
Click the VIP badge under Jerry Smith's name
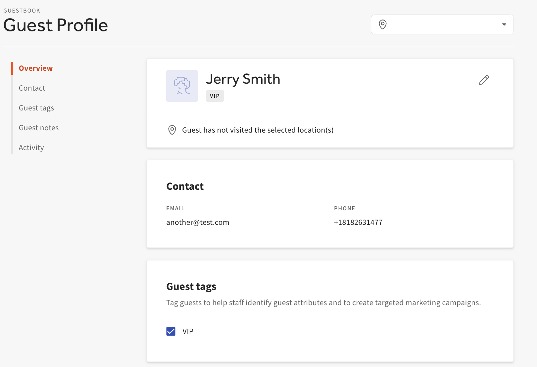[x=215, y=96]
